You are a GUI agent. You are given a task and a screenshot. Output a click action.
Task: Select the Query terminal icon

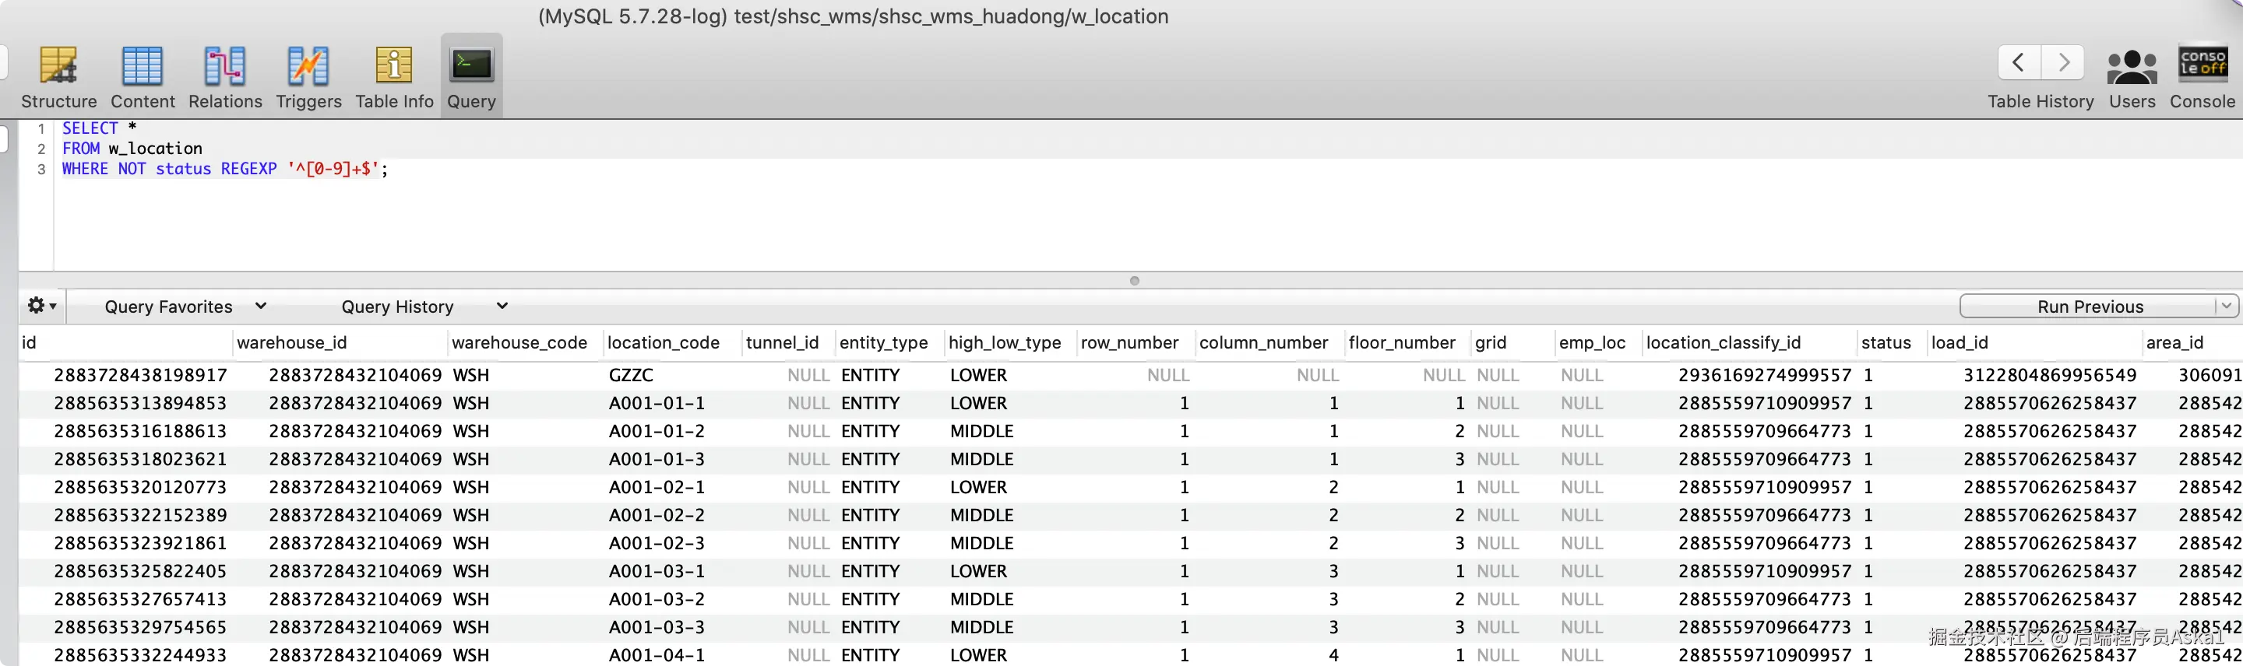point(471,65)
